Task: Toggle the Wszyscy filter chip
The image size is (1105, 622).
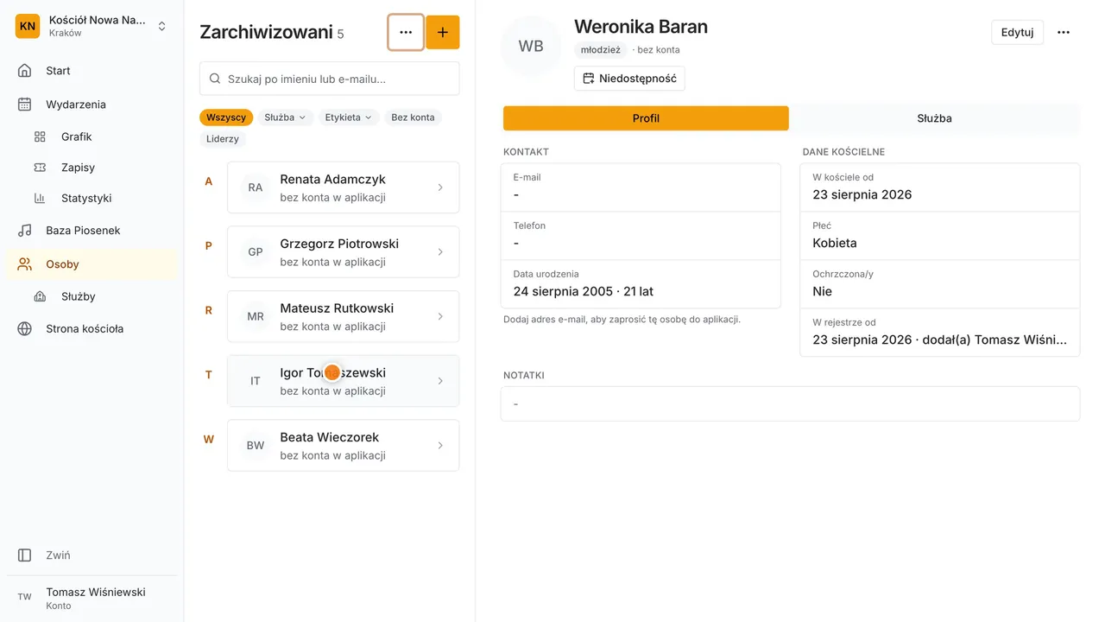Action: point(226,117)
